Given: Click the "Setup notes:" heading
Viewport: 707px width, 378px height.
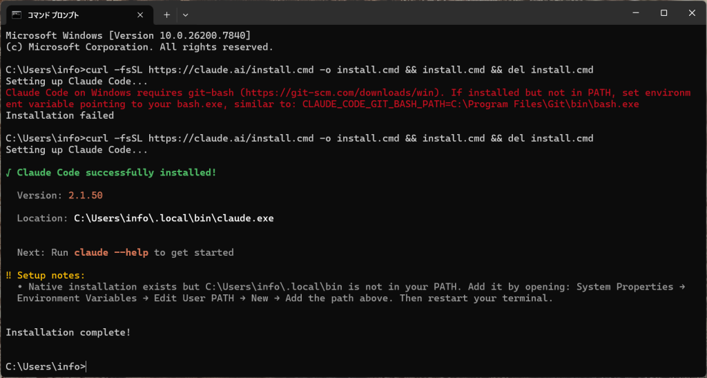Looking at the screenshot, I should tap(51, 275).
